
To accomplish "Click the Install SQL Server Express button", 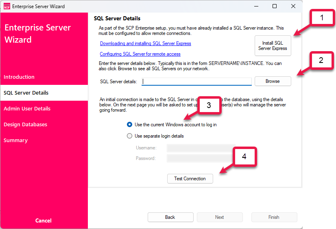I will 273,46.
